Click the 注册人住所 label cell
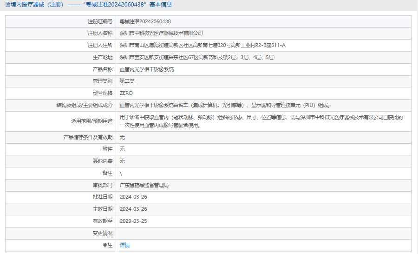 click(x=61, y=45)
